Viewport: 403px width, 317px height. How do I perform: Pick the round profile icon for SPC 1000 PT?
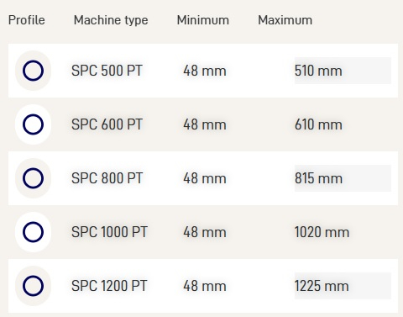(x=33, y=232)
